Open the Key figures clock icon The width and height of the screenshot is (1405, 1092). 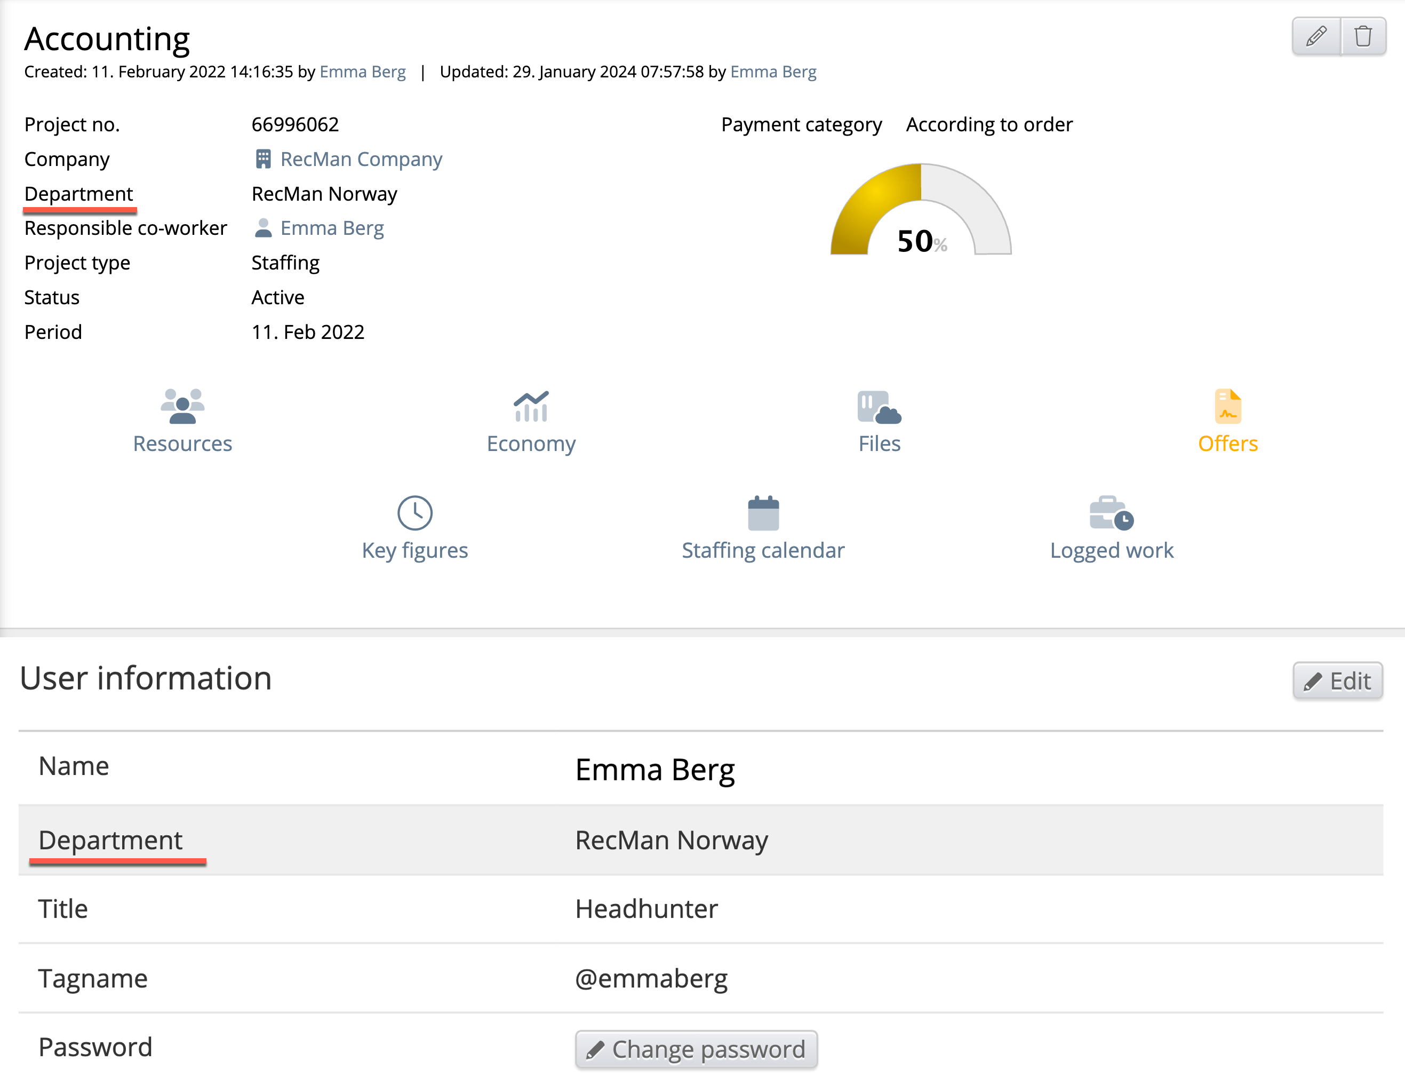coord(414,512)
